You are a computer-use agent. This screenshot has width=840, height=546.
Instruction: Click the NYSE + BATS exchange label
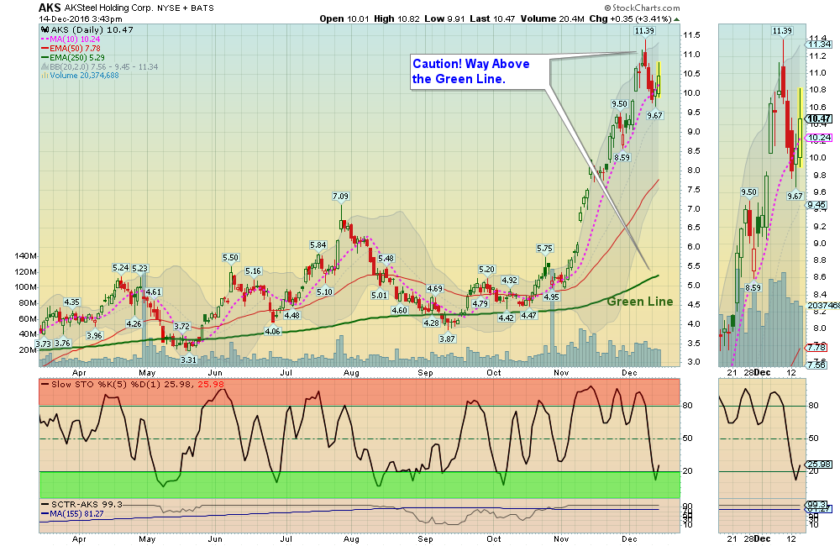pos(186,8)
